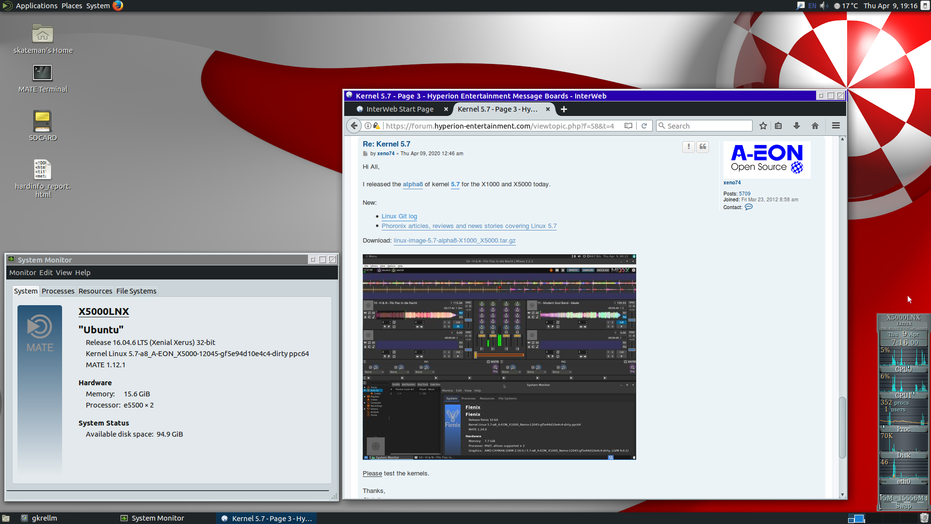Image resolution: width=931 pixels, height=524 pixels.
Task: Click in the browser Search field
Action: click(x=704, y=126)
